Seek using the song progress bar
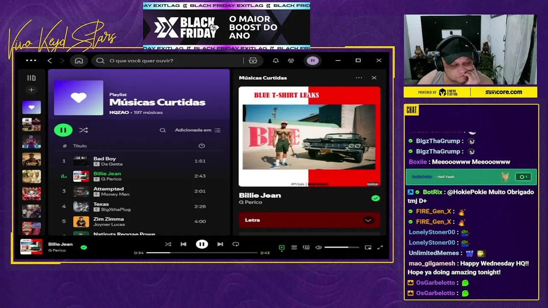Screen dimensions: 548x308 point(202,253)
